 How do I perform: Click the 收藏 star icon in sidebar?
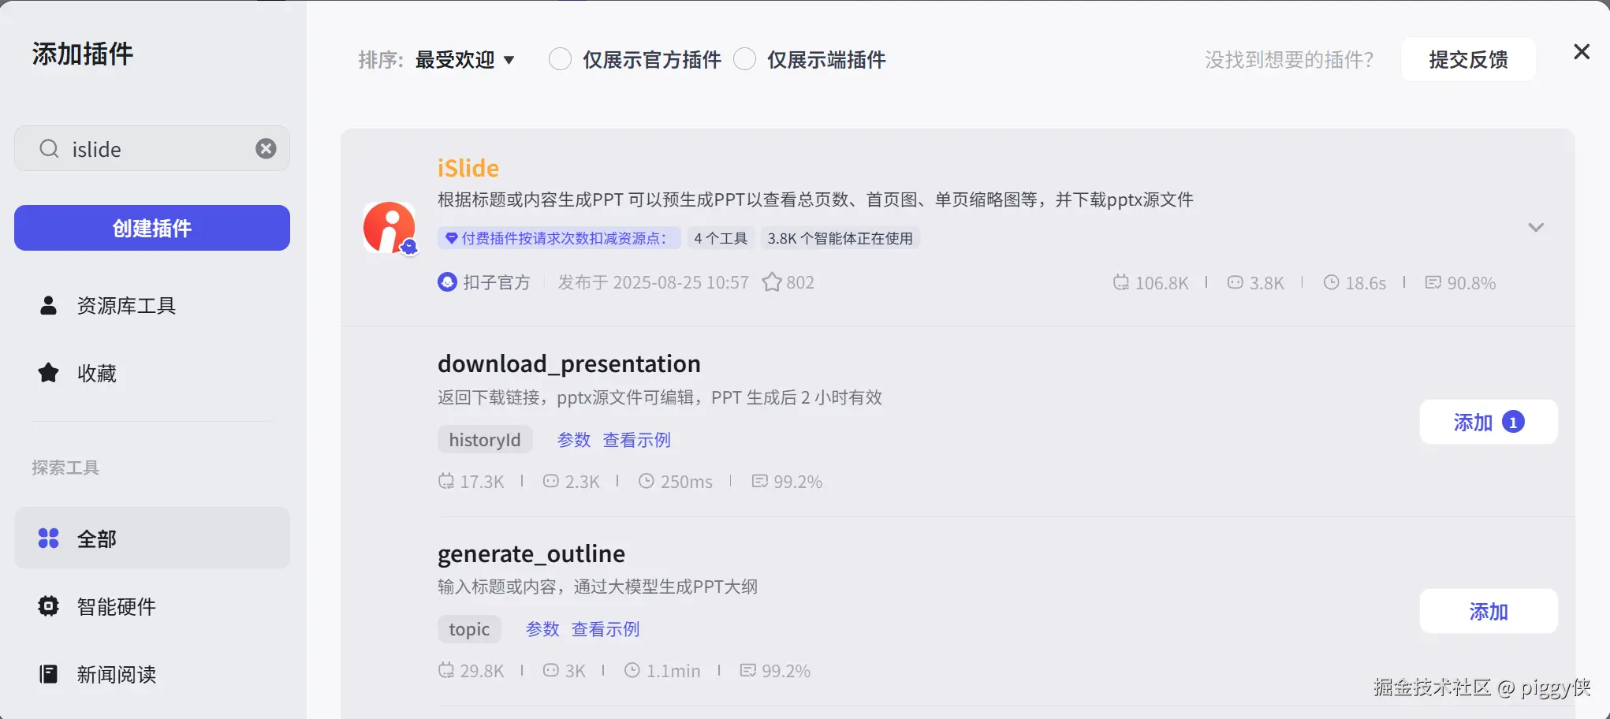pyautogui.click(x=48, y=373)
